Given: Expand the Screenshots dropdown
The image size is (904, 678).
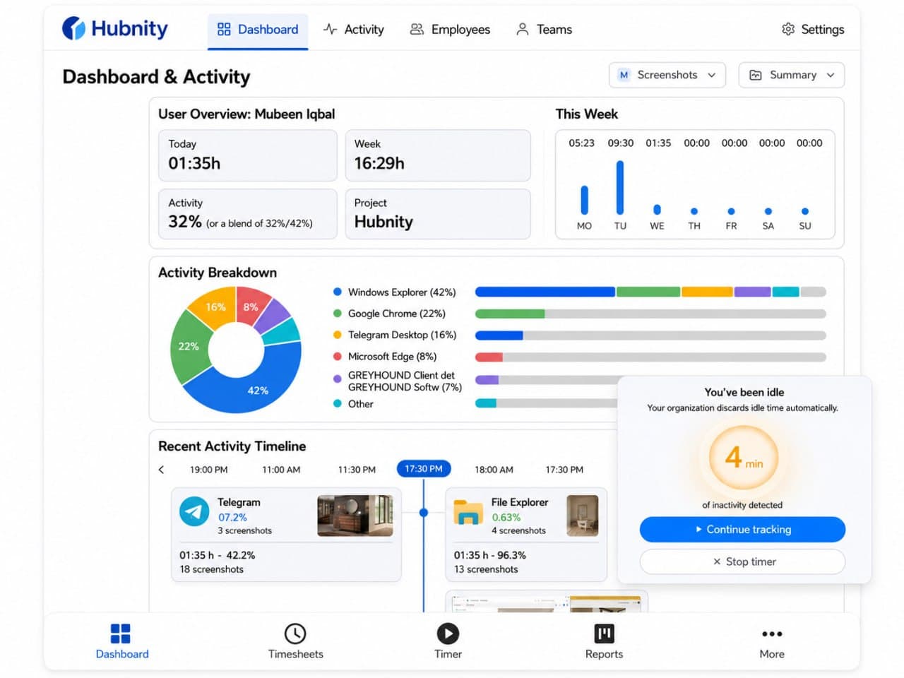Looking at the screenshot, I should [667, 75].
